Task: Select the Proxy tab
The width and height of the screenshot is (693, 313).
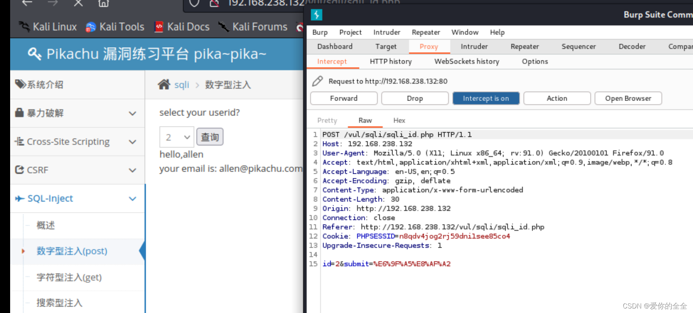Action: [429, 47]
